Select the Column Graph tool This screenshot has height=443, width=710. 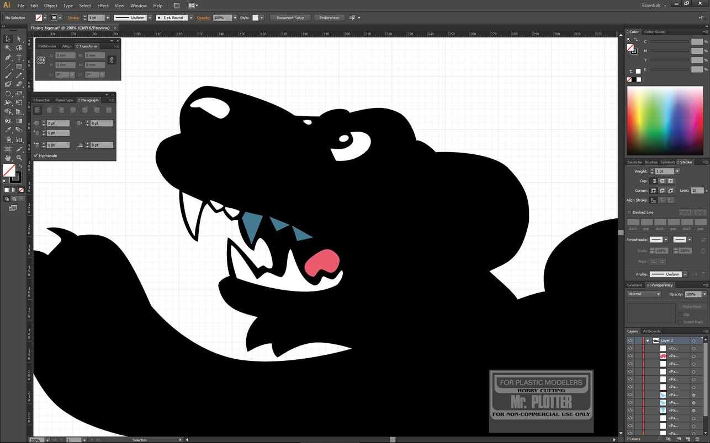tap(19, 139)
